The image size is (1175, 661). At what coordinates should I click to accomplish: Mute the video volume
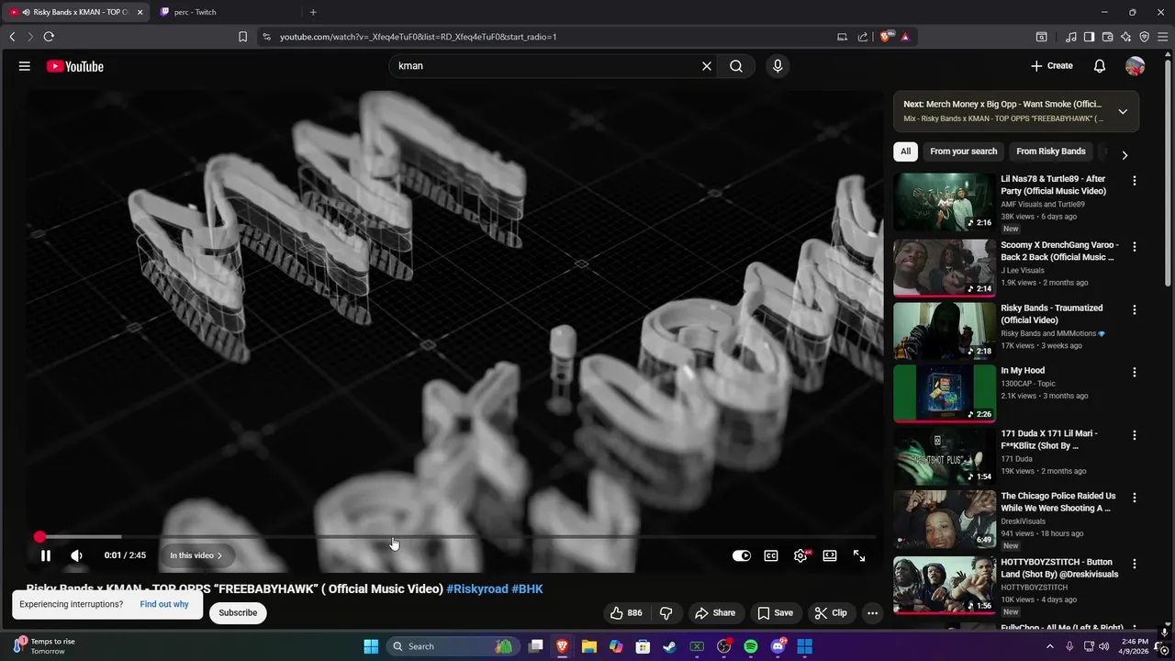(x=76, y=555)
